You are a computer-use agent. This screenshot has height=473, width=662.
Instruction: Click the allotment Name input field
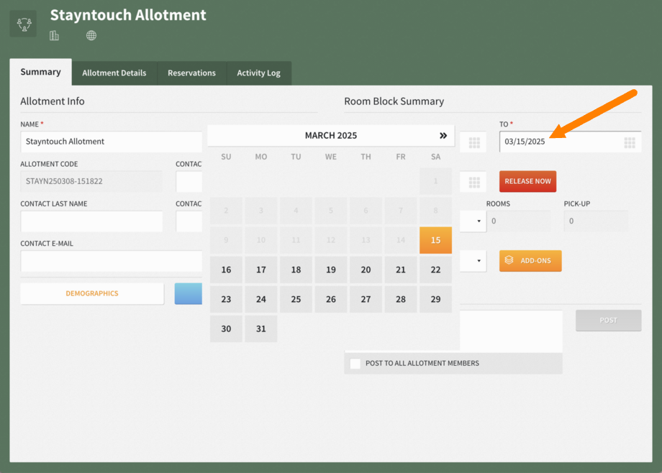112,142
